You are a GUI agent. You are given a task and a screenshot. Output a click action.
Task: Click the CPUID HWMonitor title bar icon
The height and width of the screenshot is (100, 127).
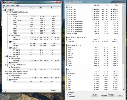[x=3, y=2]
